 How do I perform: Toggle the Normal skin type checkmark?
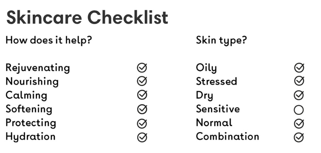click(299, 123)
